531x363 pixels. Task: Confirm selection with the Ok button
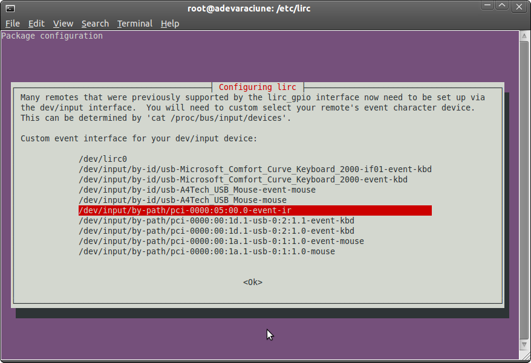(253, 282)
